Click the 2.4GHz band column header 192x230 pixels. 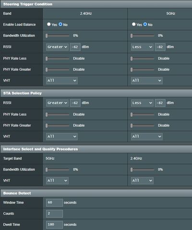pyautogui.click(x=86, y=13)
